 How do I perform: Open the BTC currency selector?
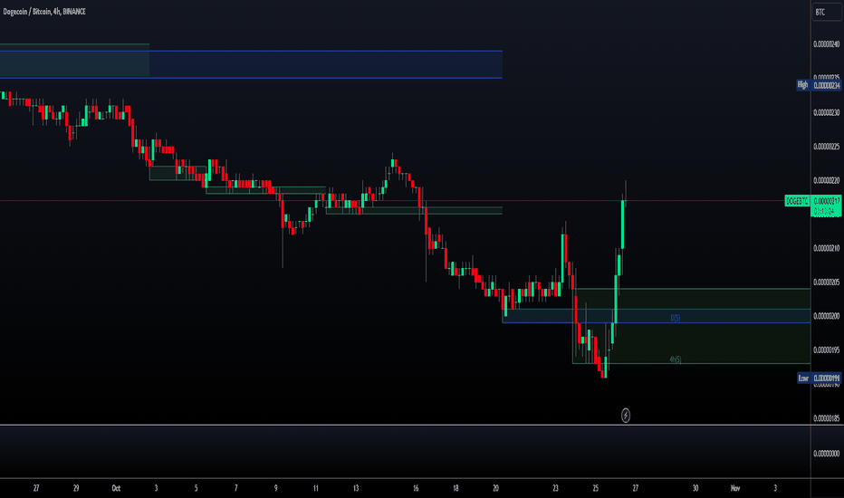pos(827,12)
